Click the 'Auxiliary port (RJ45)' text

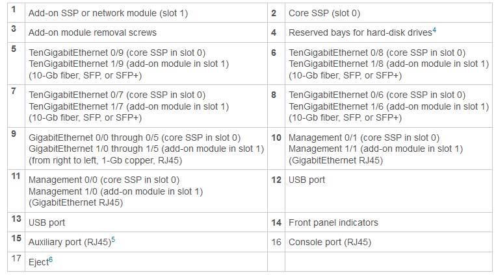click(70, 242)
